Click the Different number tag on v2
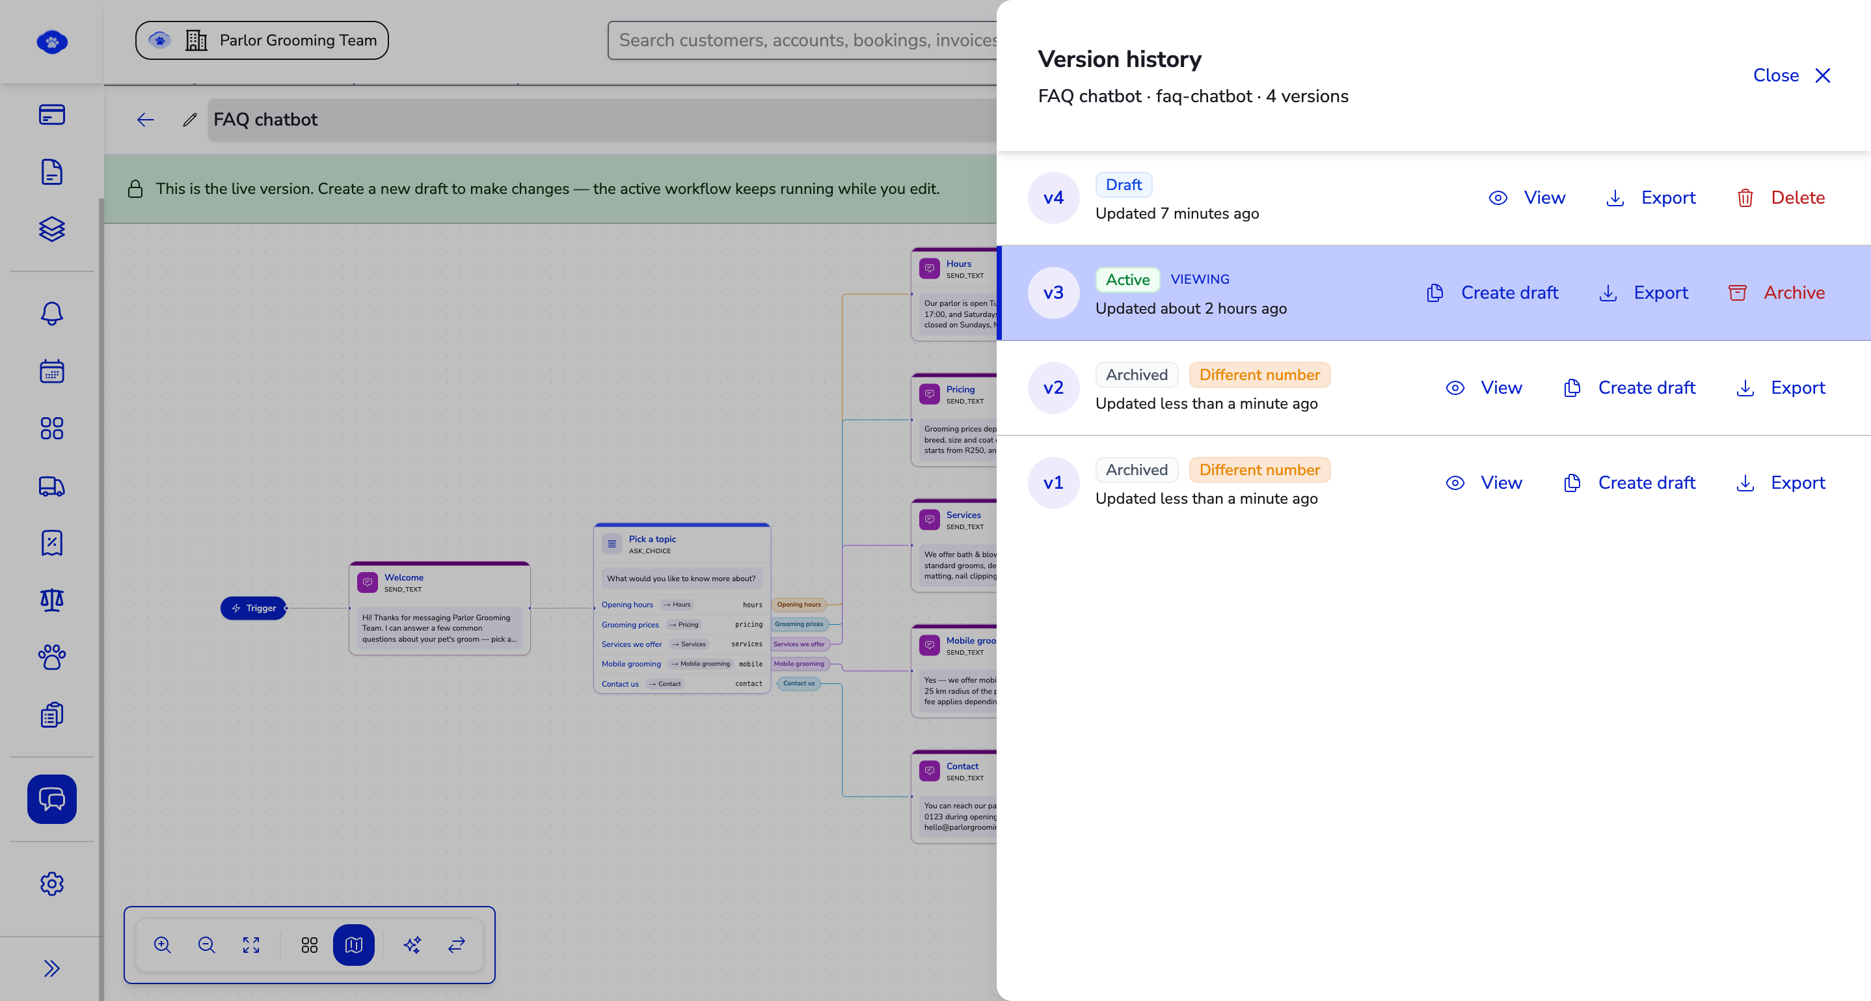Viewport: 1871px width, 1001px height. point(1259,375)
